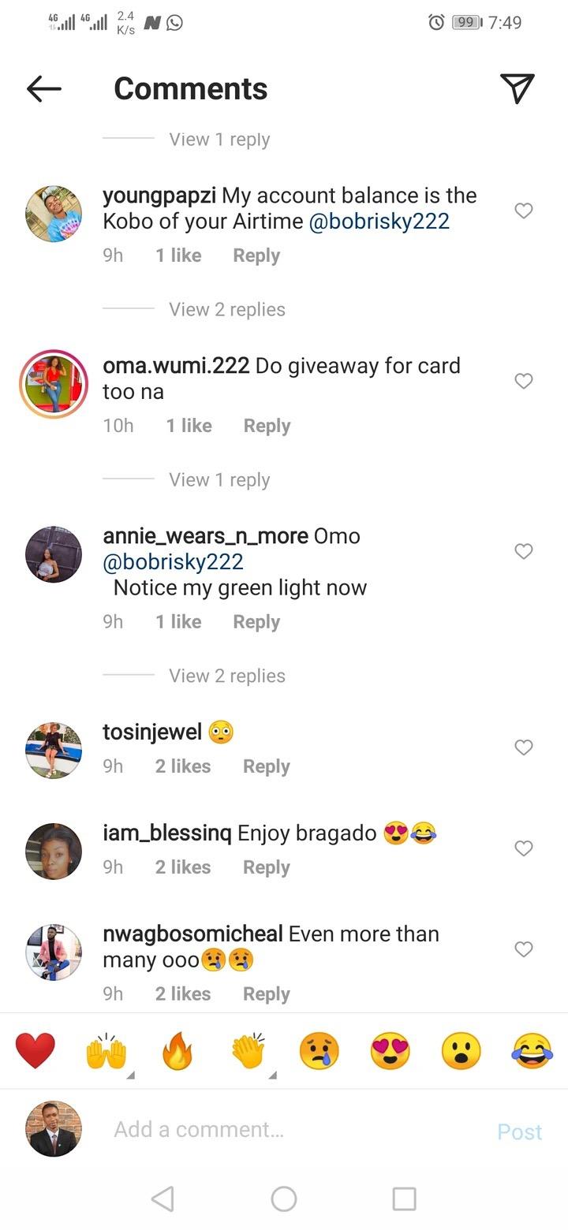Open @bobrisky222 mention in youngpapzi's comment

pyautogui.click(x=379, y=222)
